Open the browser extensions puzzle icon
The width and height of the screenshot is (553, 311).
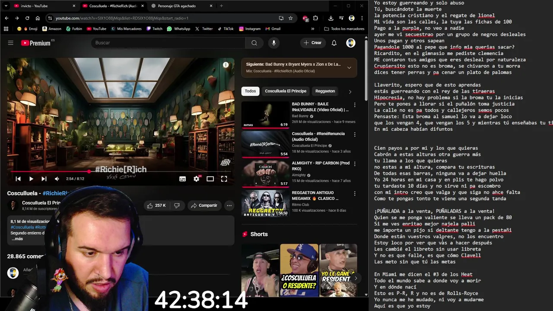315,18
